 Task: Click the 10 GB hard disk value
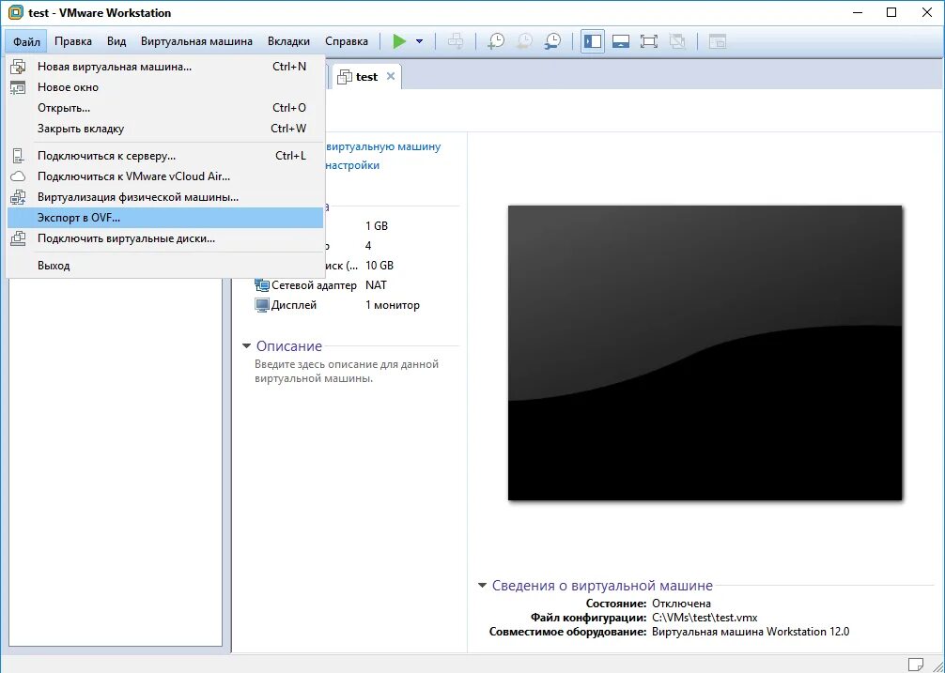tap(380, 266)
